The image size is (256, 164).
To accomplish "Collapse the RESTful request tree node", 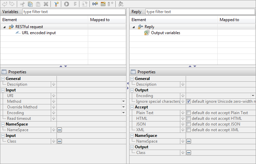I will coord(5,27).
